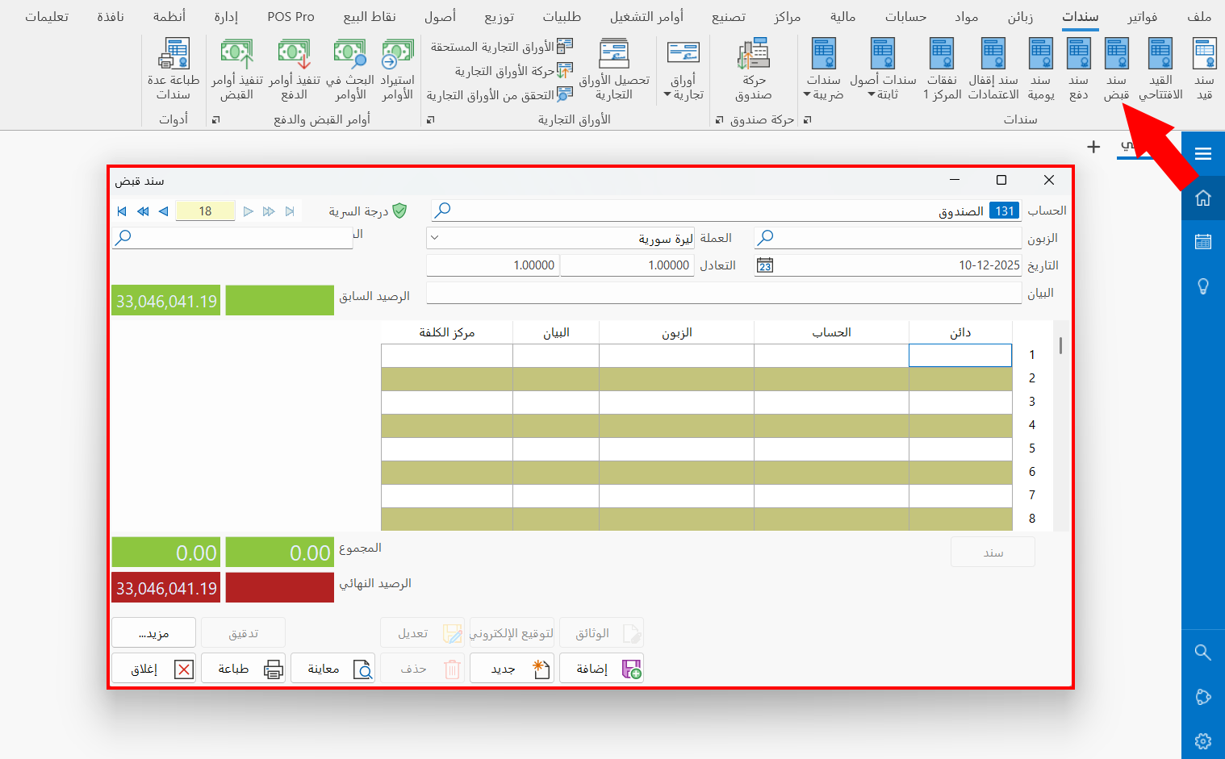
Task: Open البحث في الأوامر tool
Action: [349, 69]
